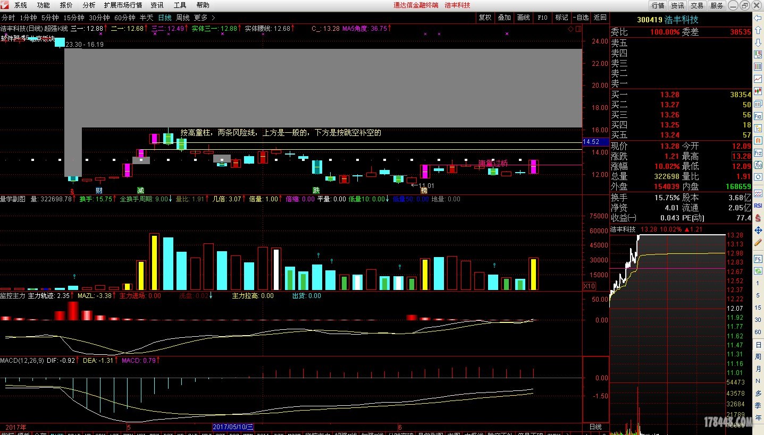Expand the 更多 periods dropdown

205,18
